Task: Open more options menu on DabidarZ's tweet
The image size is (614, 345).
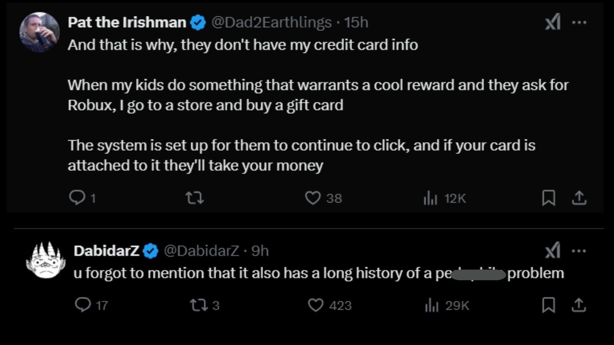Action: tap(579, 251)
